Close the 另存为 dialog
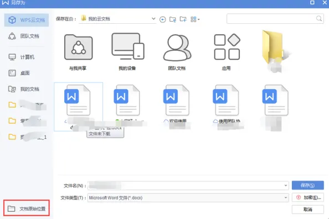The width and height of the screenshot is (329, 219). [325, 3]
